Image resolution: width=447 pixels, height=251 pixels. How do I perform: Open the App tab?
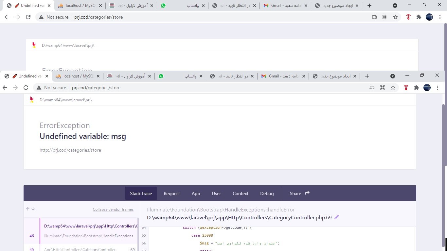196,193
